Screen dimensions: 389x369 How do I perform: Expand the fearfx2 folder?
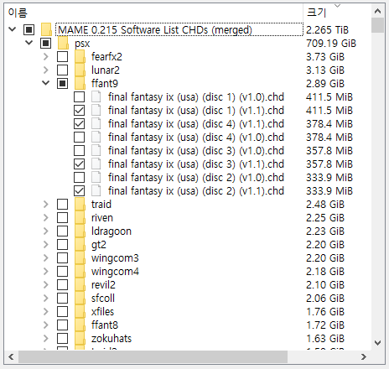coord(46,56)
